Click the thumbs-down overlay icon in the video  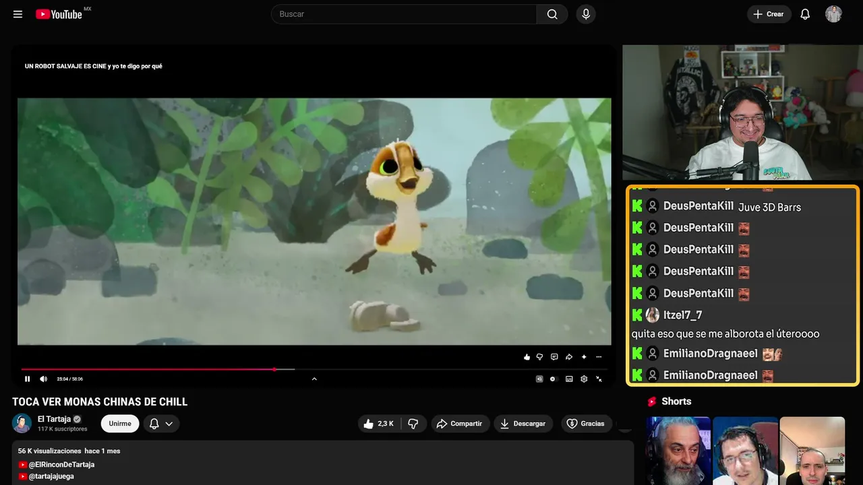click(x=539, y=357)
